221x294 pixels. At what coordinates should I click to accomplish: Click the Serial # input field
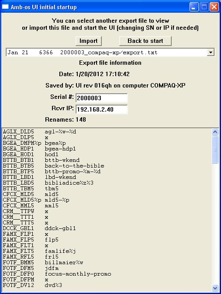[x=102, y=98]
